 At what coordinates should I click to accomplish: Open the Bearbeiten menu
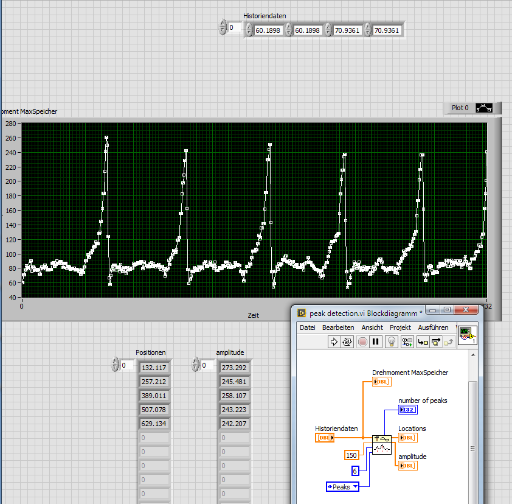337,327
